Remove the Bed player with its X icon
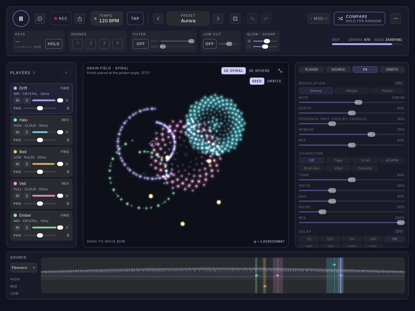Viewport: 415px width, 311px height. pos(67,164)
